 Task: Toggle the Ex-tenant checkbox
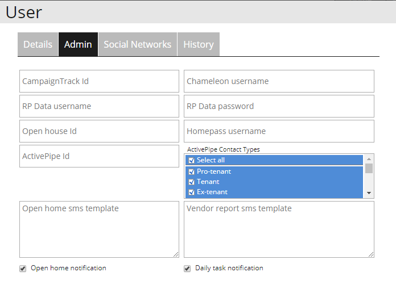(x=192, y=192)
